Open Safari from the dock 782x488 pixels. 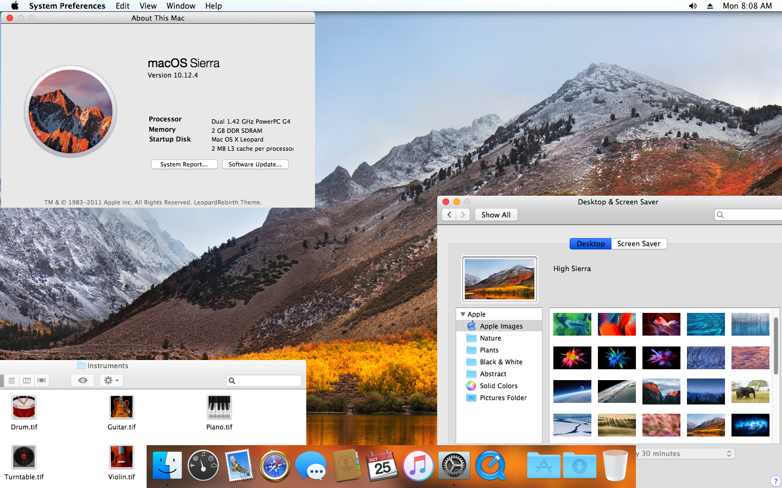pyautogui.click(x=275, y=466)
